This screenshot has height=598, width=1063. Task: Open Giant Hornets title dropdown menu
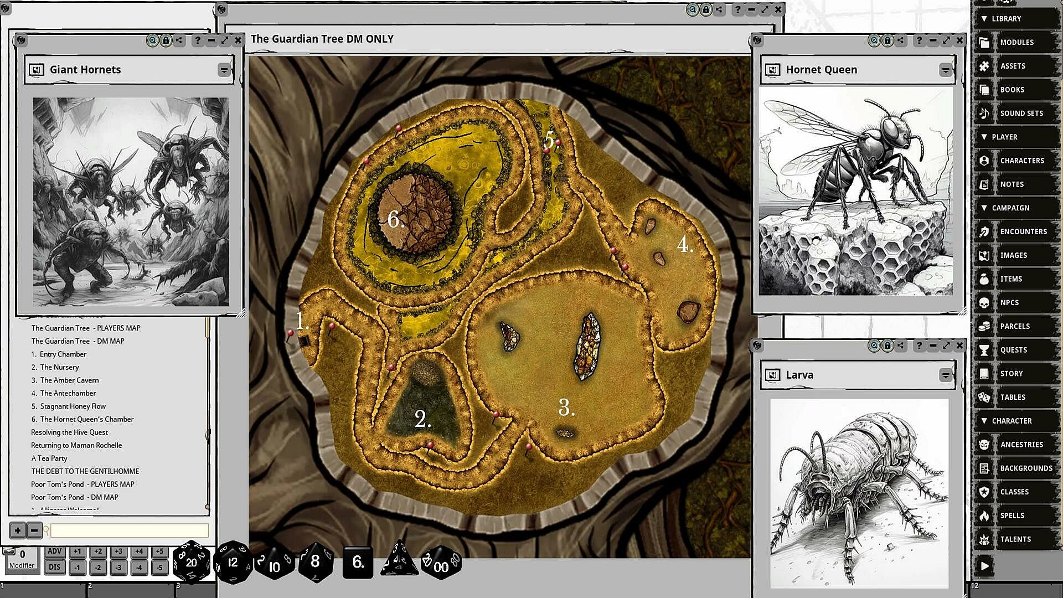point(224,70)
